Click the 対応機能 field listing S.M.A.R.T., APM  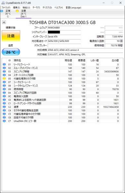85,54
